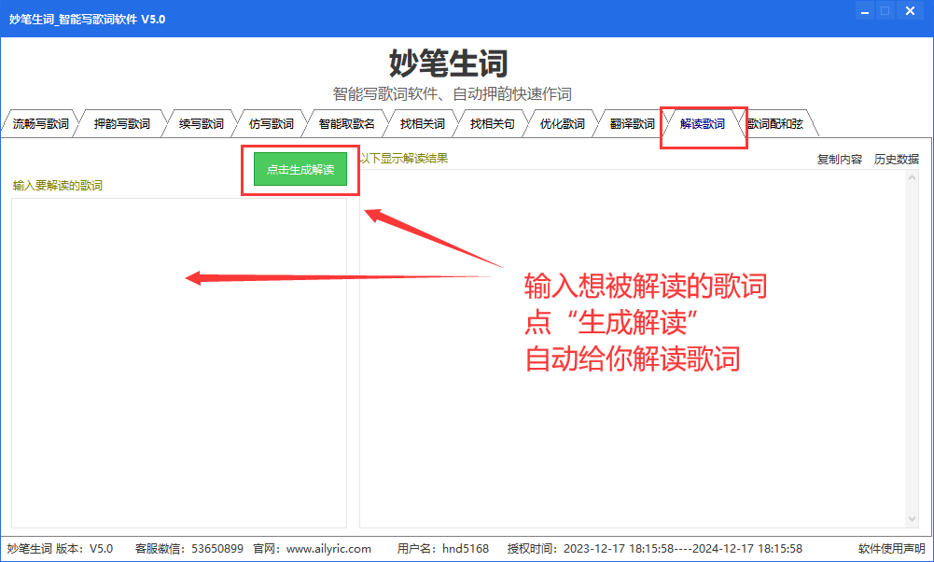This screenshot has width=934, height=562.
Task: Open 软件使用声明 in status bar
Action: coord(892,549)
